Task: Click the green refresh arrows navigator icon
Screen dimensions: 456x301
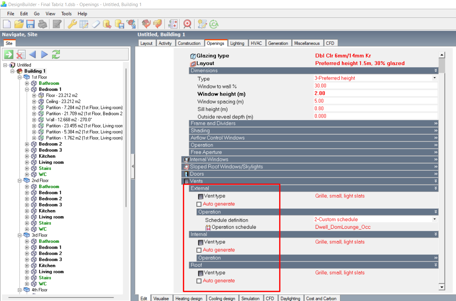Action: point(56,54)
